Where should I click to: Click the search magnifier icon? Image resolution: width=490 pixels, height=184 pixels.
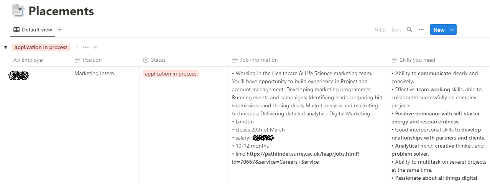pyautogui.click(x=409, y=30)
